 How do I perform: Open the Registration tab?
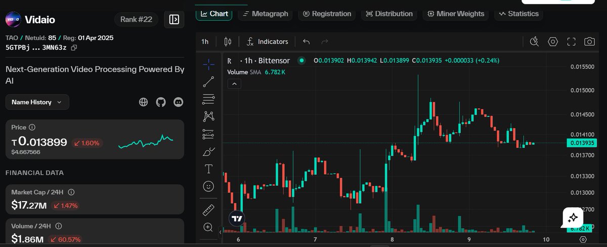click(x=327, y=14)
